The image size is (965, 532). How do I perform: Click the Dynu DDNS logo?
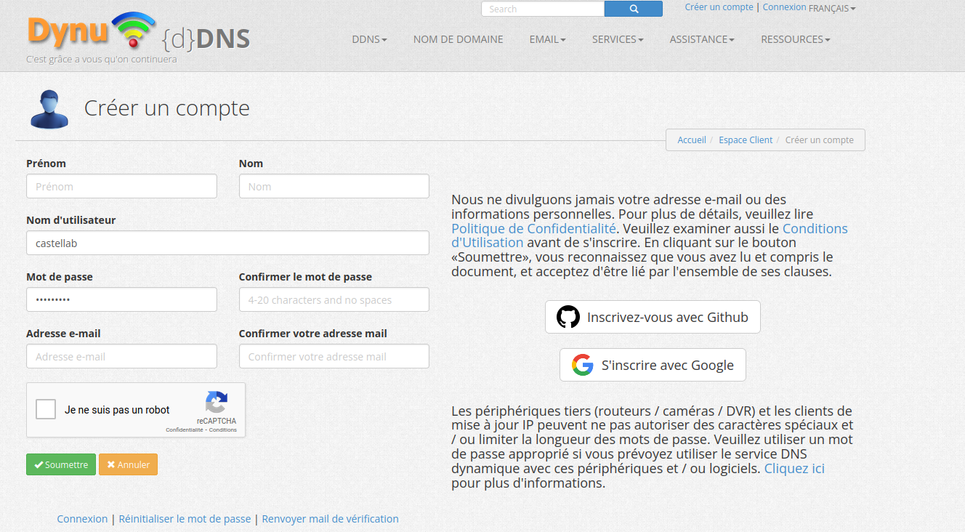(138, 34)
